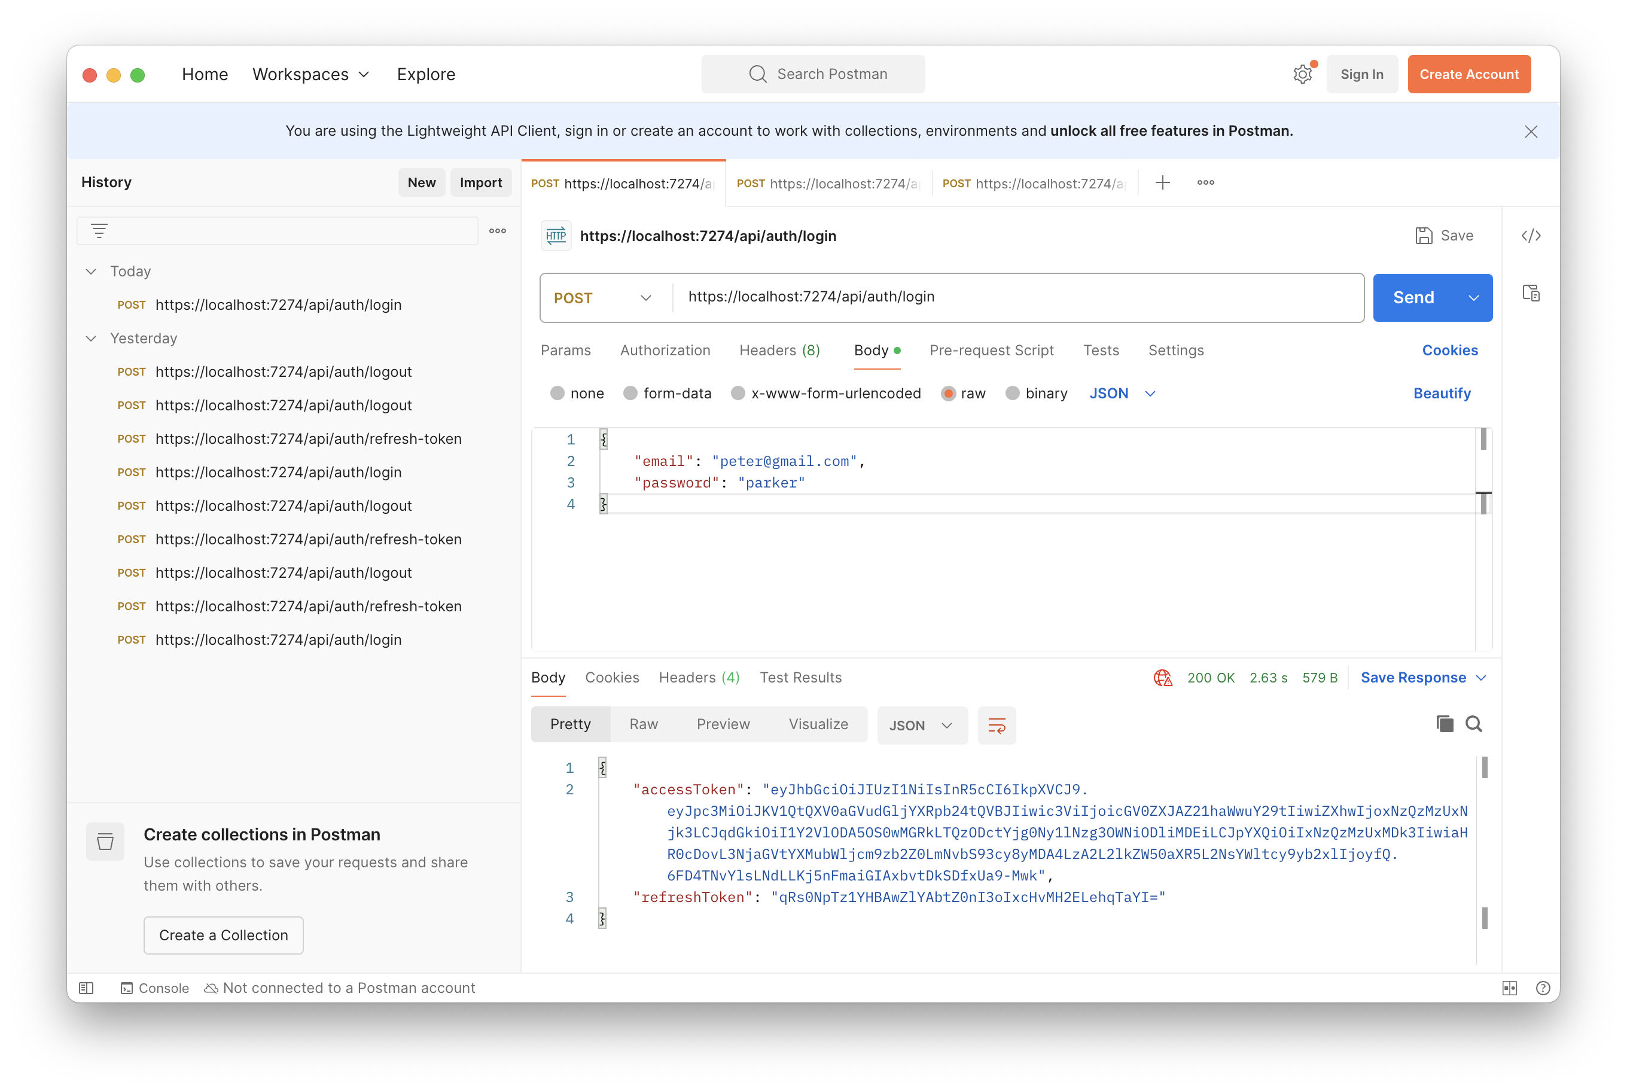Toggle the wrap lines icon
The width and height of the screenshot is (1627, 1091).
[997, 726]
